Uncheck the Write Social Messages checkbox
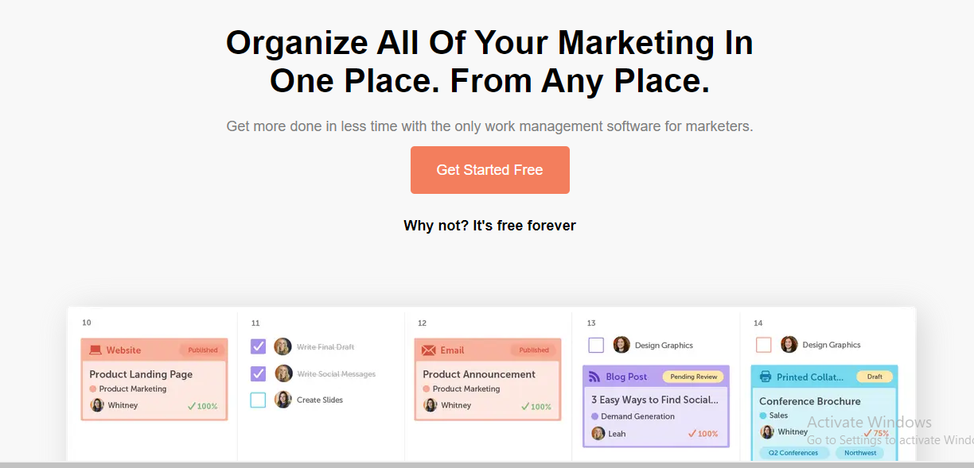The image size is (974, 468). [258, 373]
